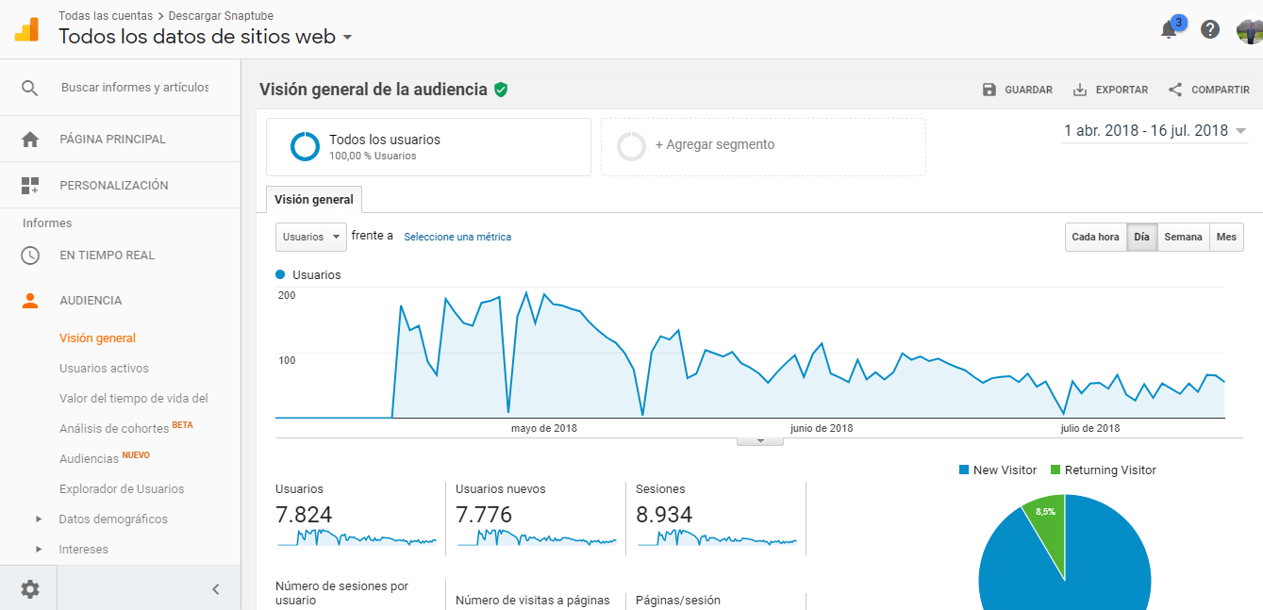Screen dimensions: 1263x610
Task: Click the Usuarios 7.824 sparkline
Action: [x=357, y=537]
